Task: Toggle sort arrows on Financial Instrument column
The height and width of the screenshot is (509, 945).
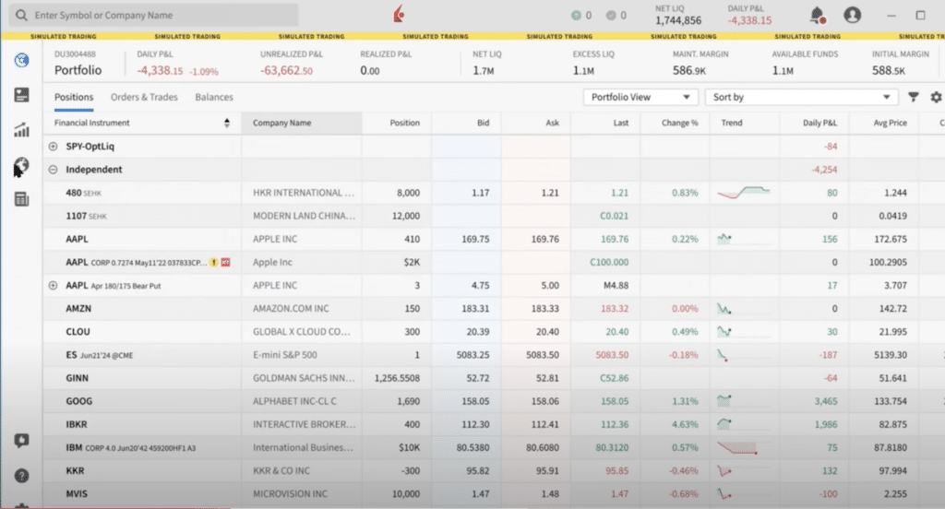Action: [x=227, y=123]
